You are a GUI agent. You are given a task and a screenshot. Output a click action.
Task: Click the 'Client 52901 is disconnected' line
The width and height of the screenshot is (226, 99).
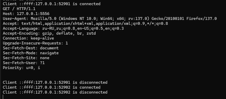pos(55,82)
